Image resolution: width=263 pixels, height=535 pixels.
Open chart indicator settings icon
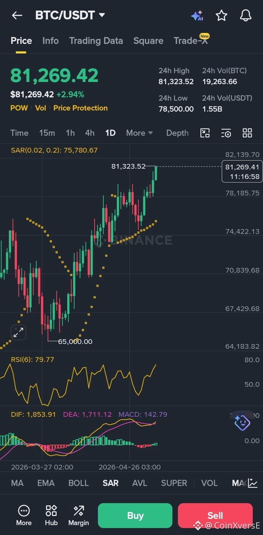226,133
